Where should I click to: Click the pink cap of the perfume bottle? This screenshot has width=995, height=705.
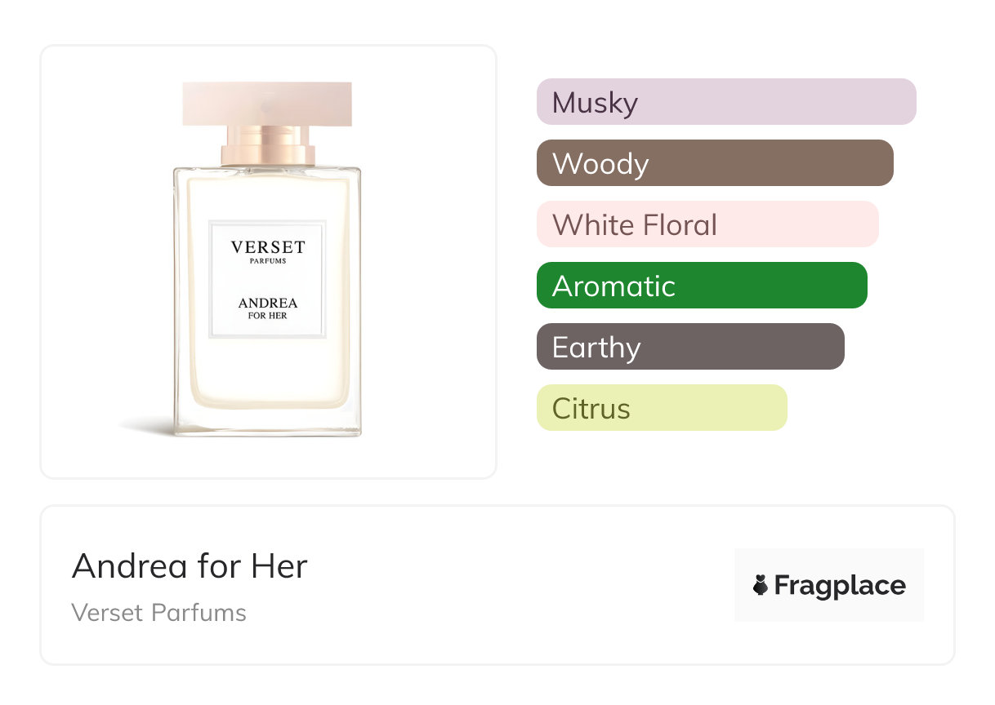(267, 104)
